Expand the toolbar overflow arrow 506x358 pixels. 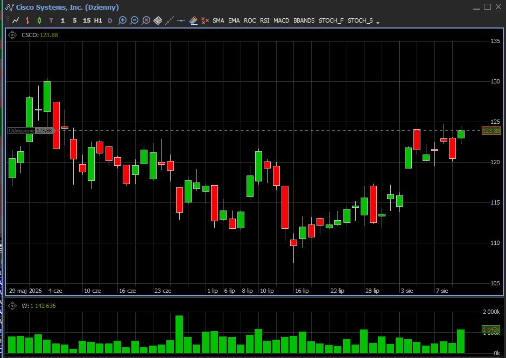pyautogui.click(x=378, y=22)
